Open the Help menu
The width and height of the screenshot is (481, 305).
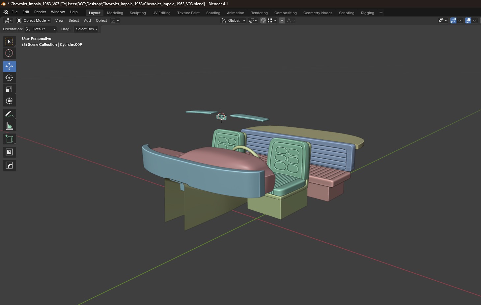click(x=74, y=12)
